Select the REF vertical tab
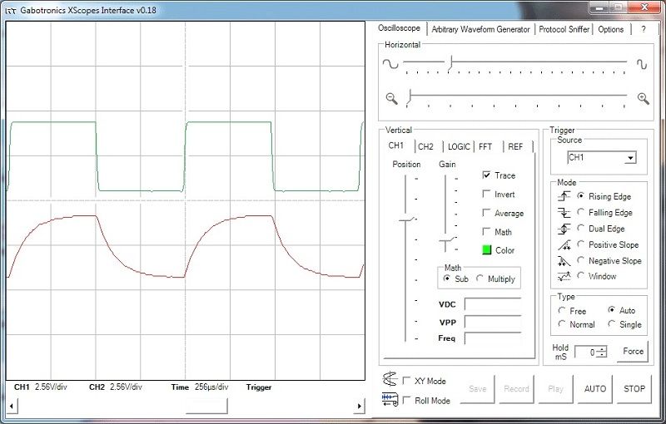 pyautogui.click(x=515, y=146)
